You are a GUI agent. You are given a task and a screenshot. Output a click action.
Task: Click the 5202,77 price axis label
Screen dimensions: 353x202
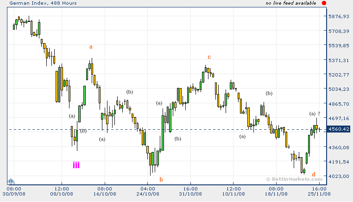pyautogui.click(x=339, y=75)
